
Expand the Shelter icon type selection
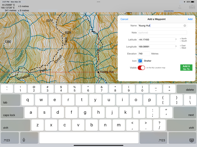[148, 61]
